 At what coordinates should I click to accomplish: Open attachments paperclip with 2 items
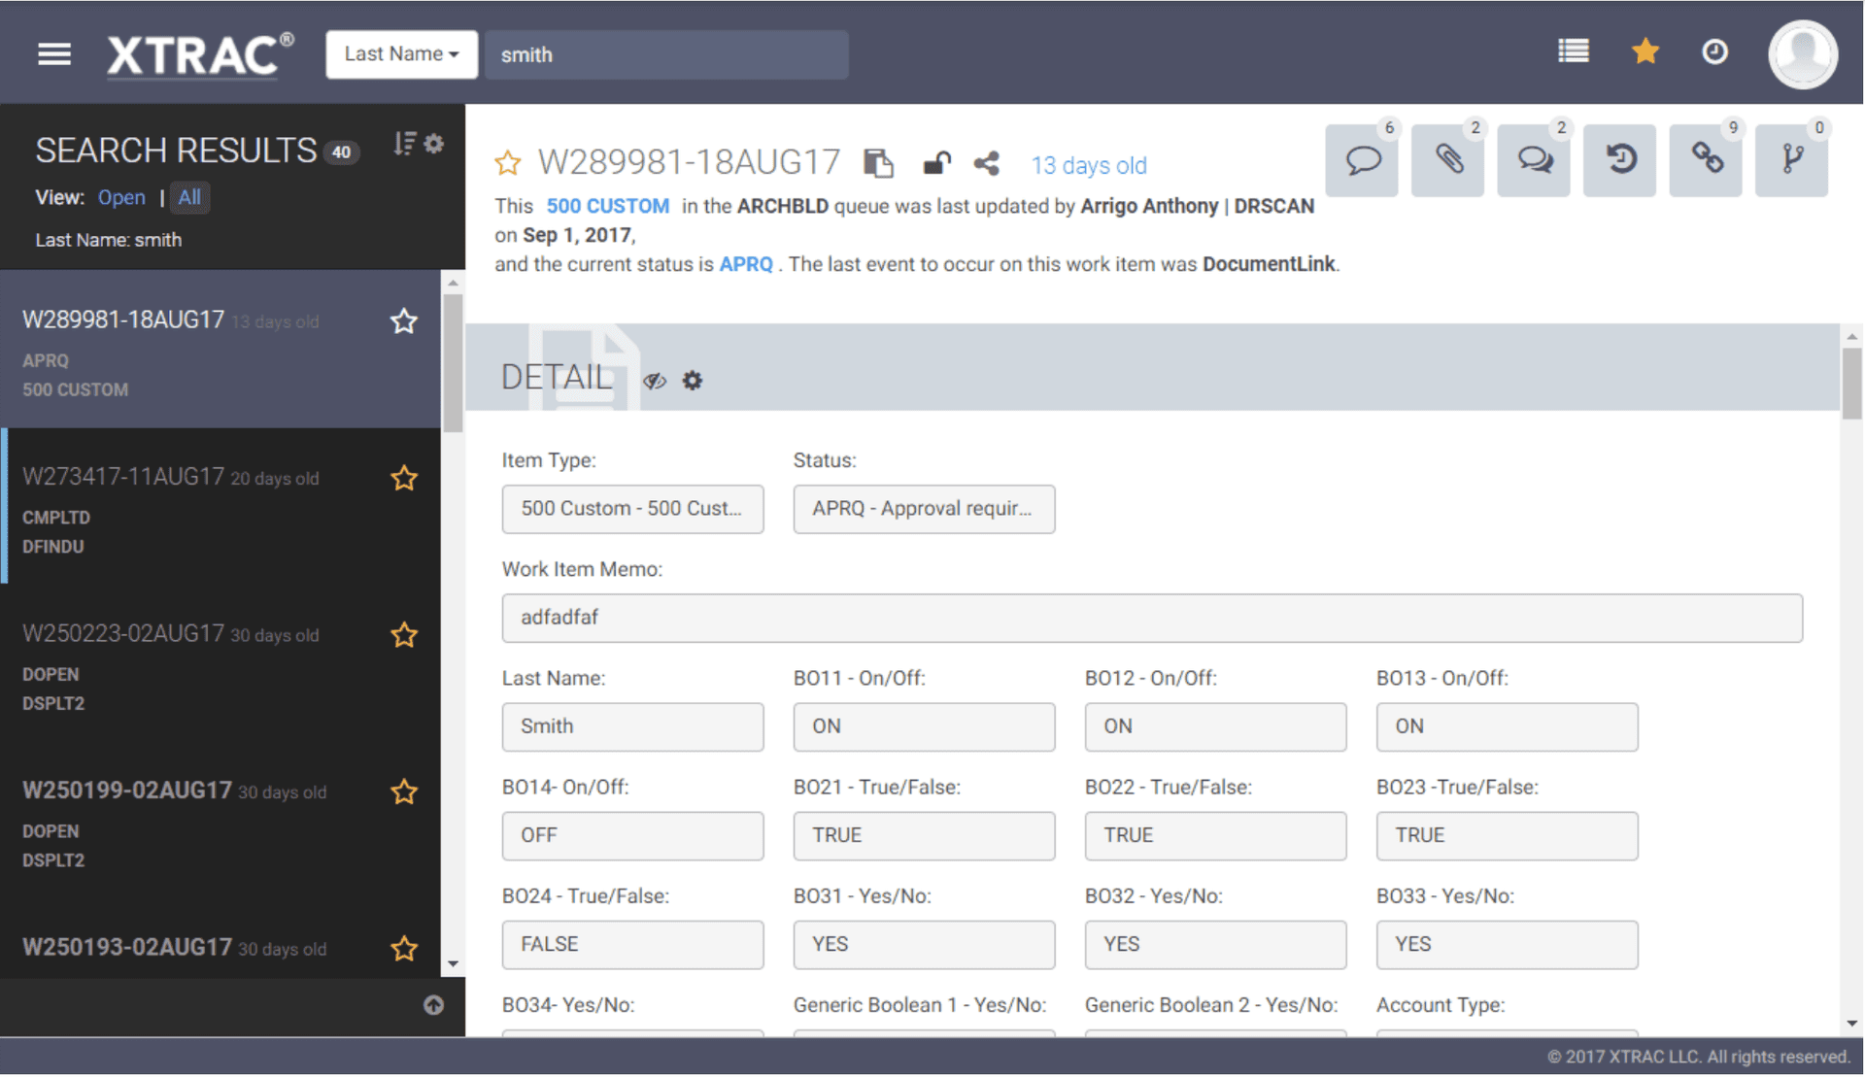pyautogui.click(x=1448, y=160)
